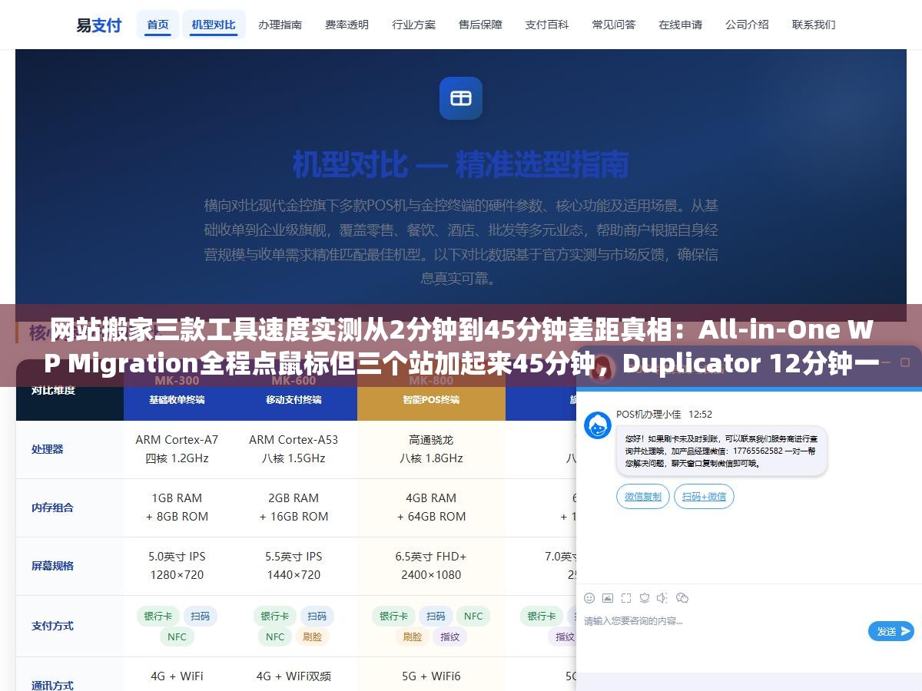
Task: Click the chat message bubble text
Action: pos(721,451)
